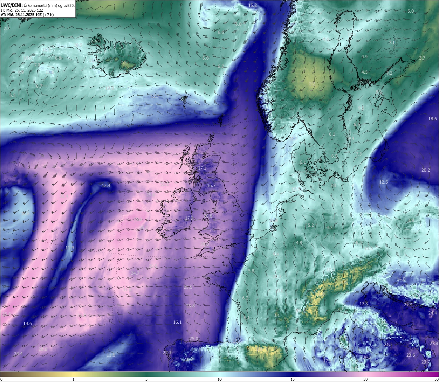Click the 5.8 value label

pos(251,271)
